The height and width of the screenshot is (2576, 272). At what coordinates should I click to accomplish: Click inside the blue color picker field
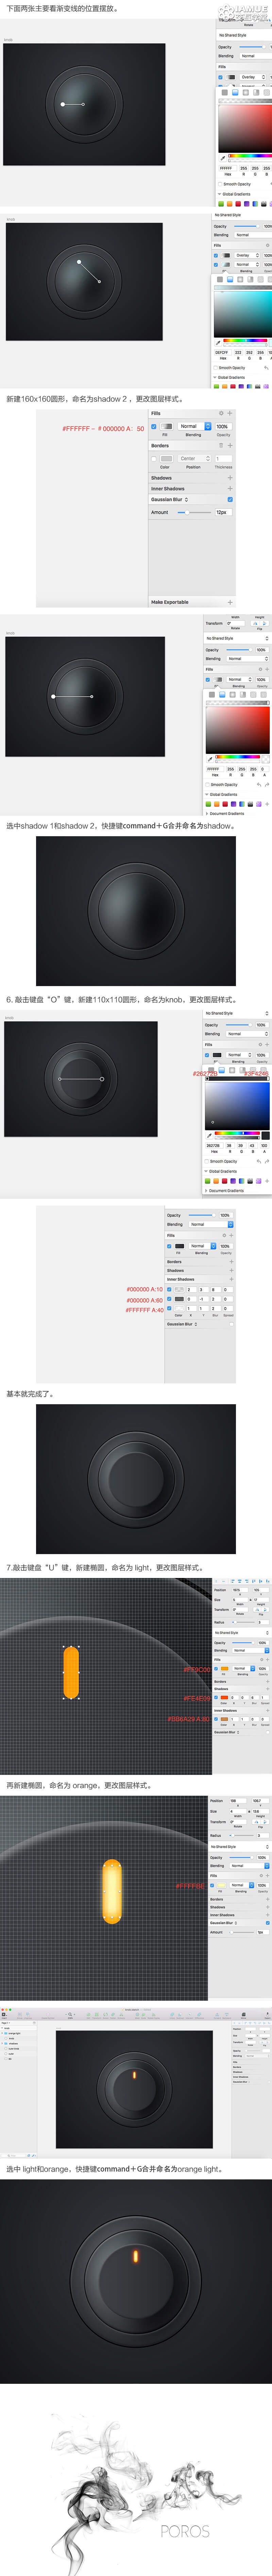point(237,1106)
